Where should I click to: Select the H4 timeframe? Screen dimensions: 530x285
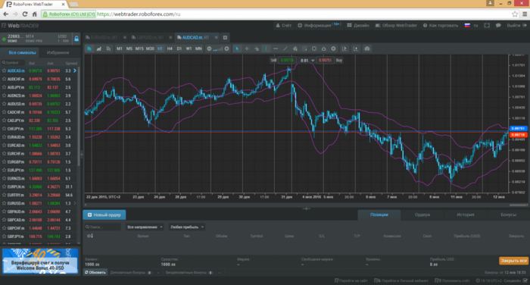(170, 49)
